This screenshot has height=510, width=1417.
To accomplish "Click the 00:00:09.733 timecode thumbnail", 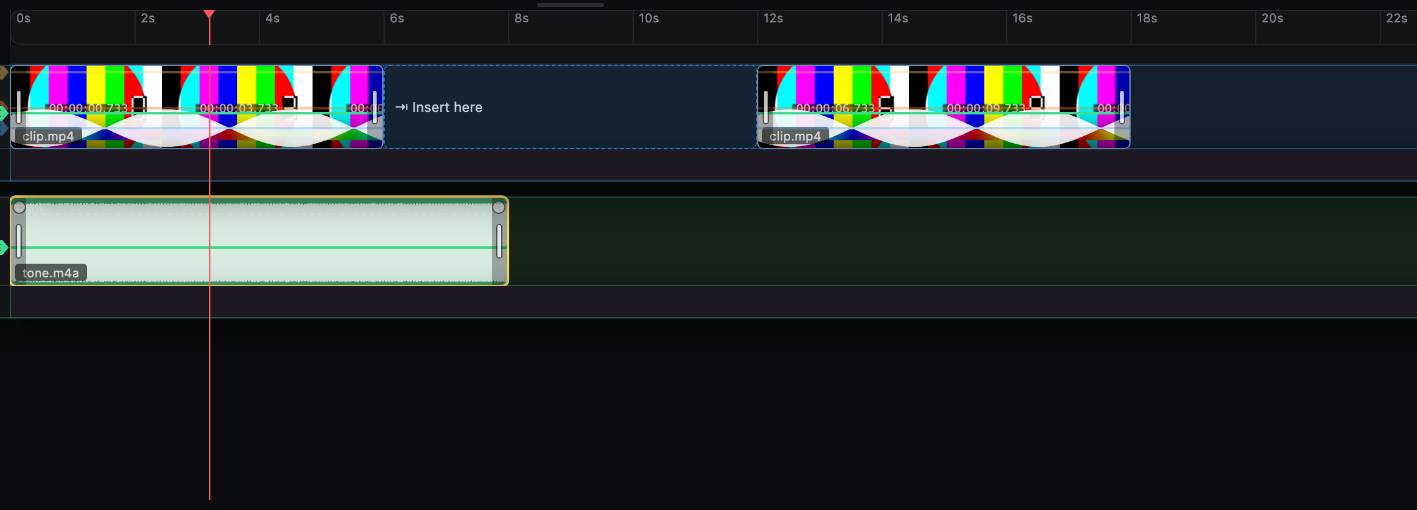I will point(986,108).
